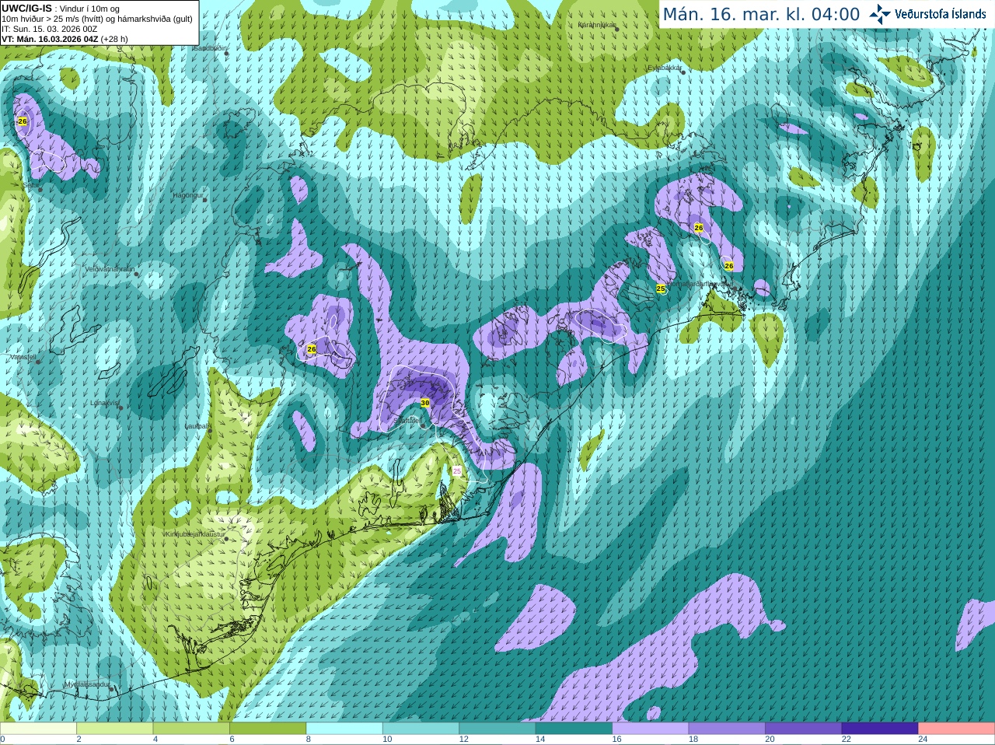Viewport: 995px width, 745px height.
Task: Click the Veðurstofa Íslands logo symbol
Action: 880,14
